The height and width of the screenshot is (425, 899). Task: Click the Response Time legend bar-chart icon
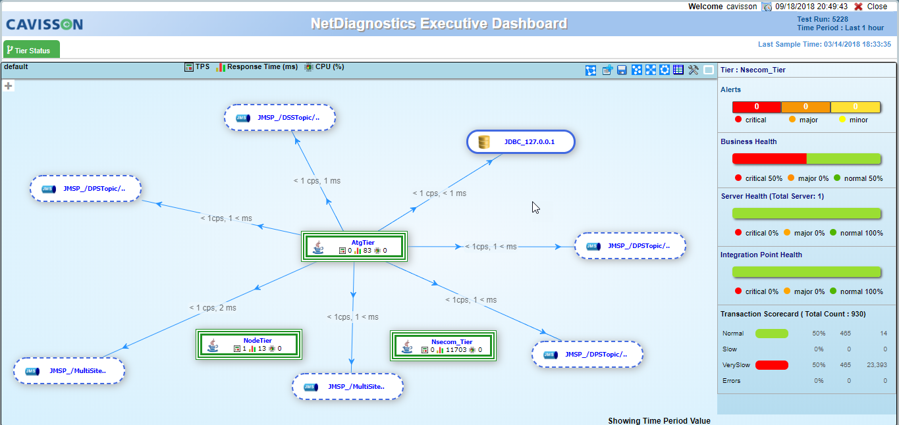221,67
